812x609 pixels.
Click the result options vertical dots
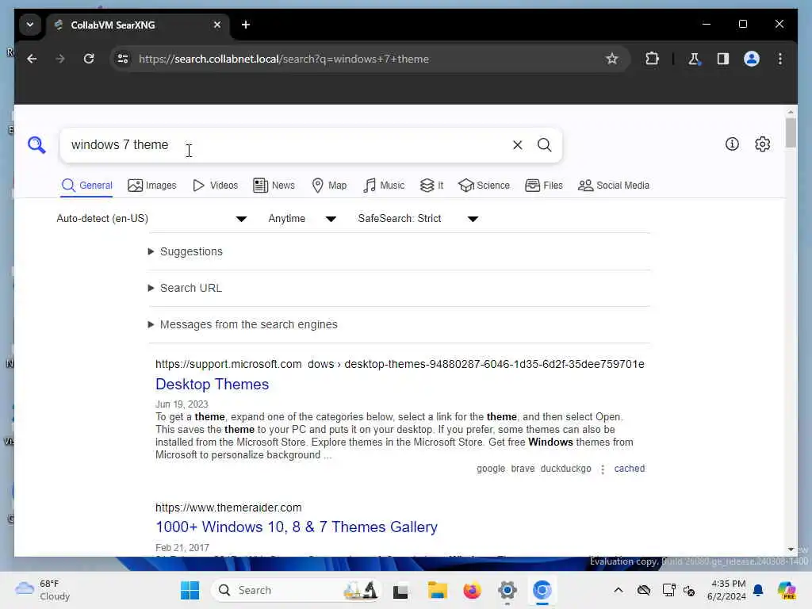click(x=603, y=469)
